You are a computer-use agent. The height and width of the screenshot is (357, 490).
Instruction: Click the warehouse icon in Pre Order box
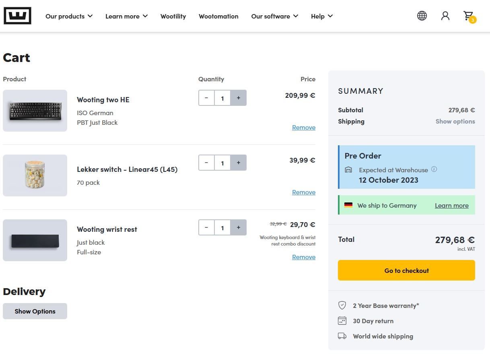click(348, 170)
